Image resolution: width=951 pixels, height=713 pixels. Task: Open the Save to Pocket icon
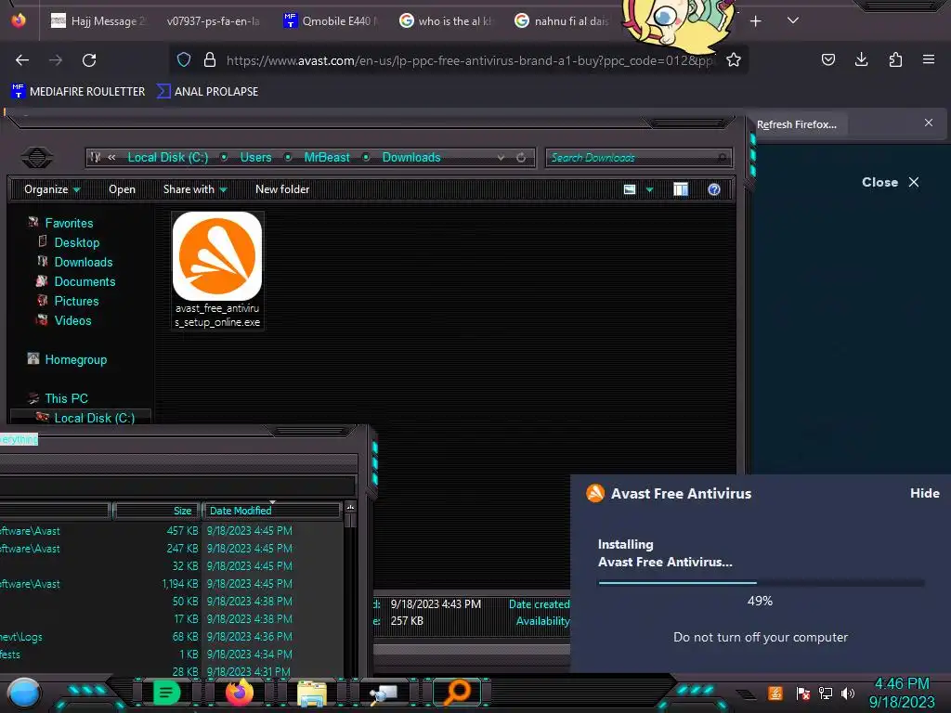[827, 59]
